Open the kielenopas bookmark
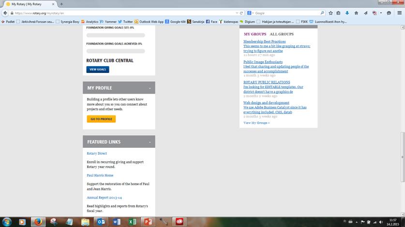Image resolution: width=405 pixels, height=227 pixels. pyautogui.click(x=228, y=22)
